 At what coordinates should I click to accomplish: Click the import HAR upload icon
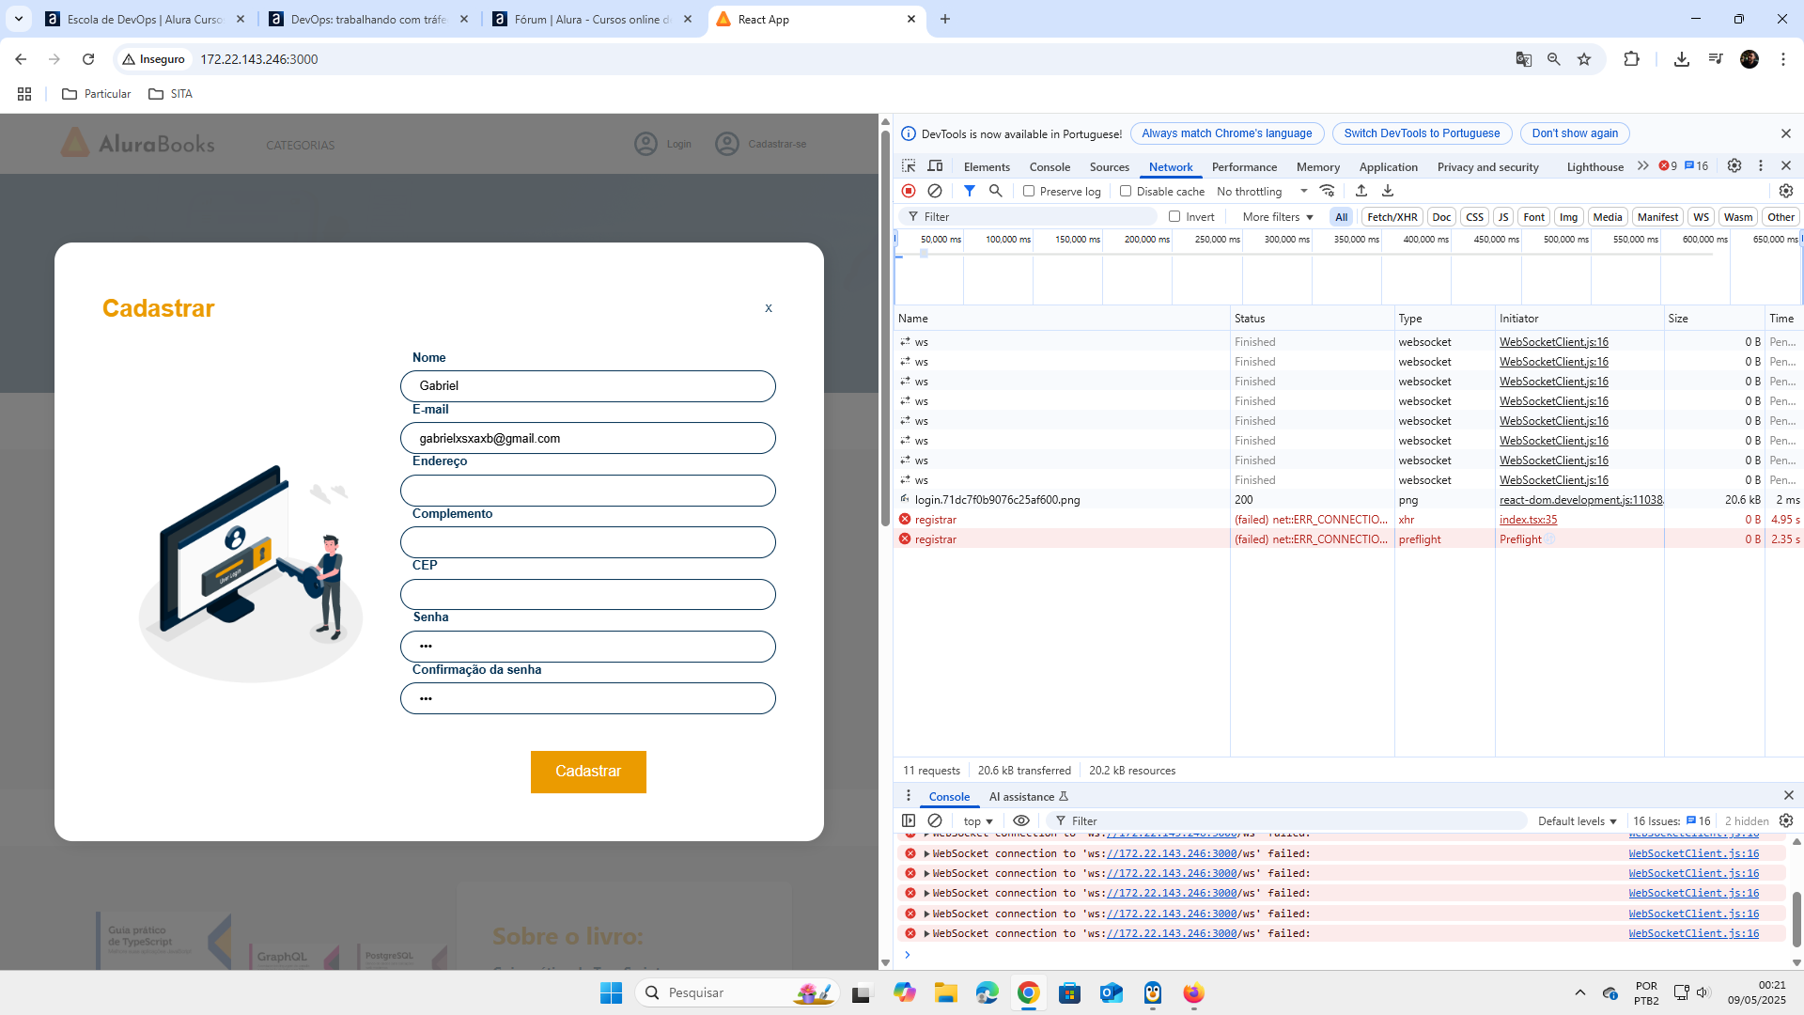(1361, 191)
